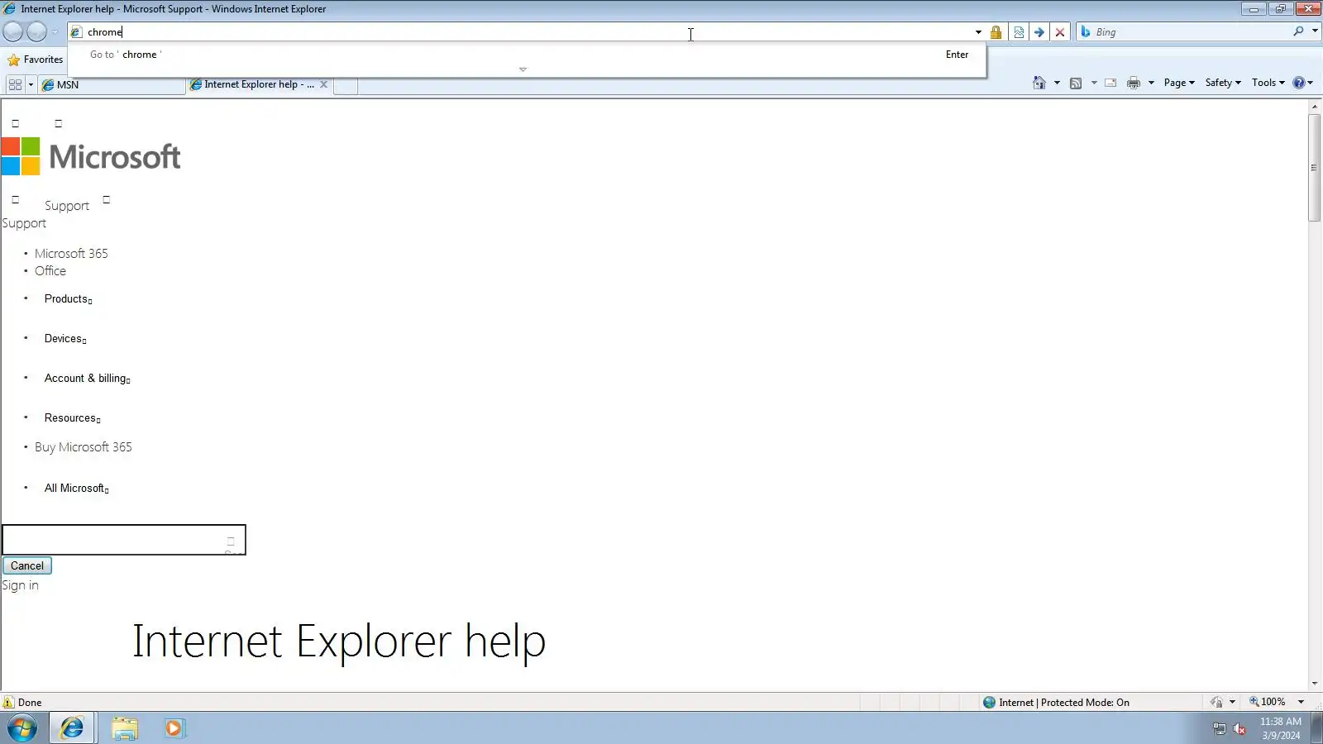Screen dimensions: 1323x744
Task: Click the vertical scrollbar thumb
Action: (1314, 168)
